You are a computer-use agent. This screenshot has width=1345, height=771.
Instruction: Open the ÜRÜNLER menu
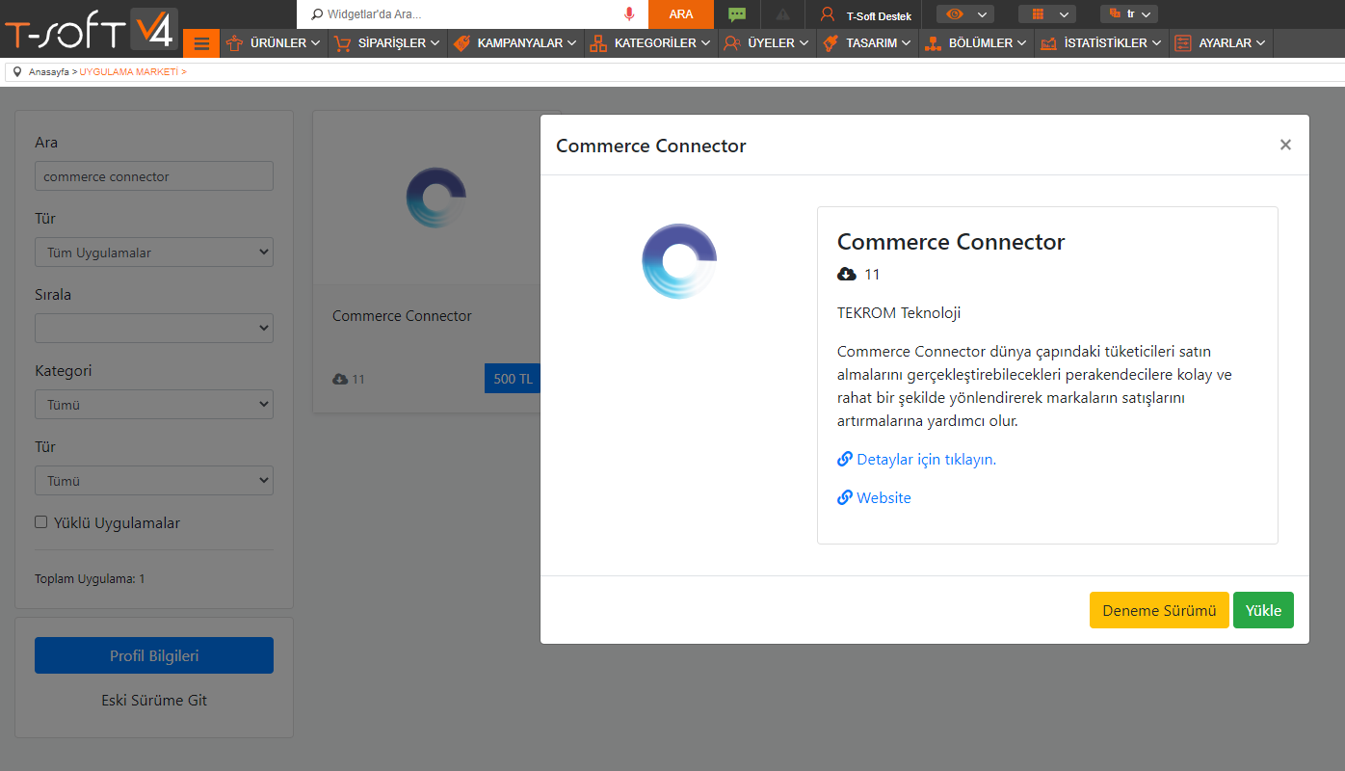(x=274, y=43)
